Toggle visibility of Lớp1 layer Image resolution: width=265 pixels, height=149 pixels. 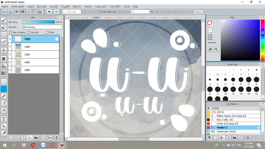pyautogui.click(x=10, y=39)
